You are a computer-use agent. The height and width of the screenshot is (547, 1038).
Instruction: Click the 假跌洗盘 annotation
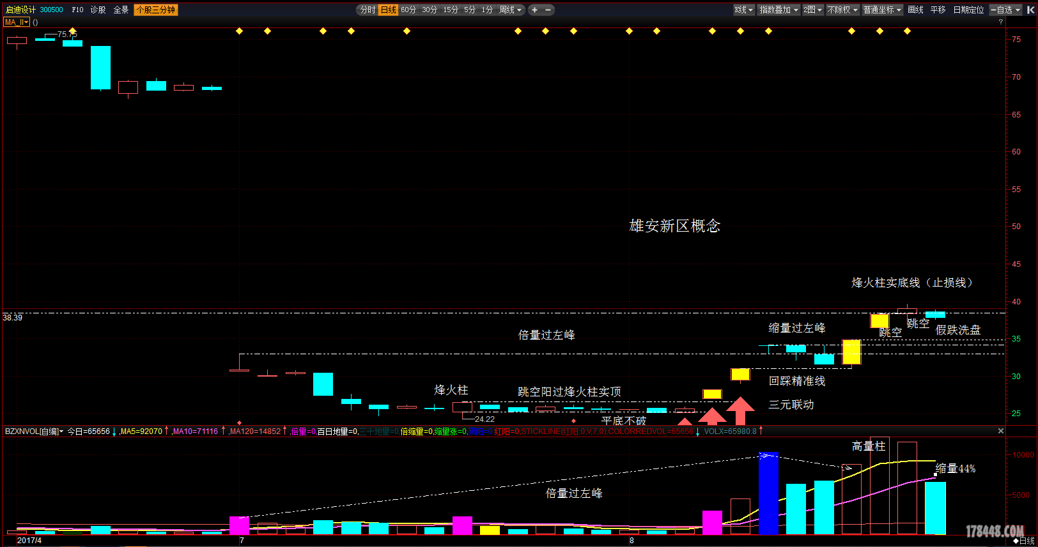958,330
